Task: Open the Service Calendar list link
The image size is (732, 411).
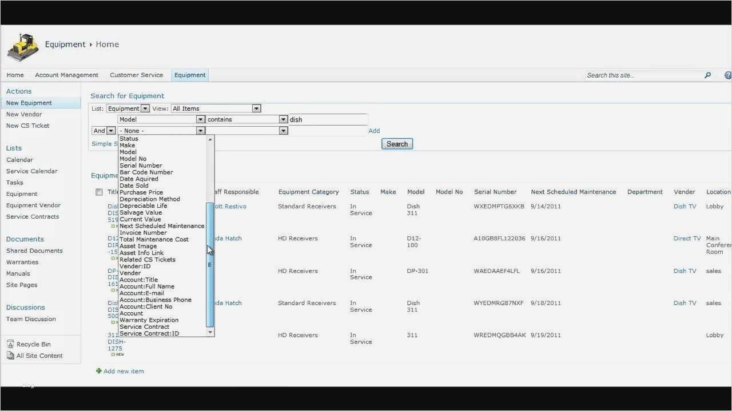Action: pyautogui.click(x=32, y=171)
